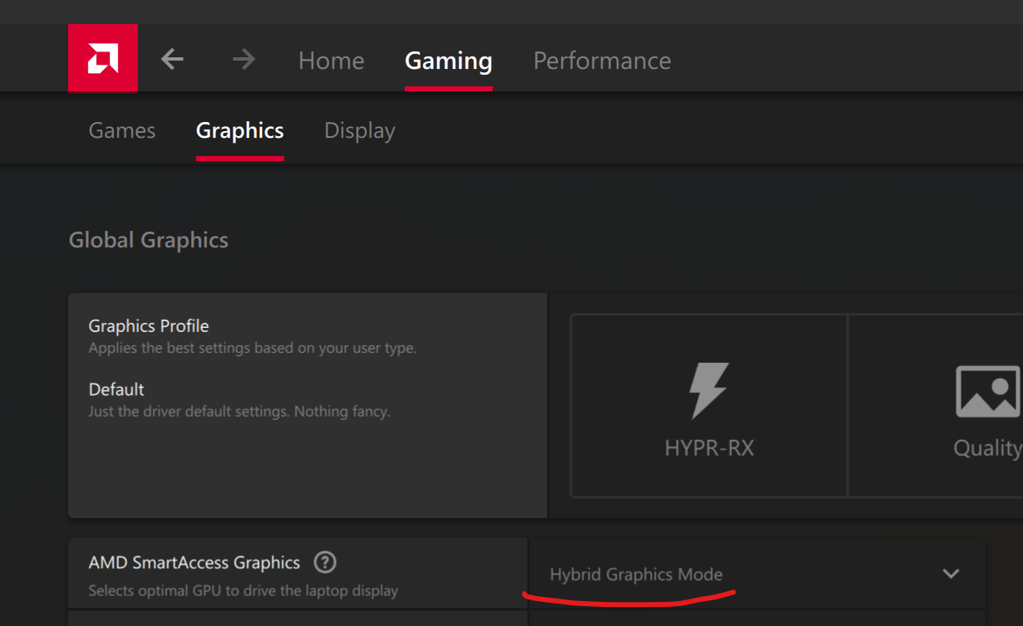The image size is (1023, 626).
Task: Go back with the left arrow
Action: 172,59
